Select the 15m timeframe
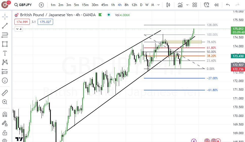The image size is (245, 142). [x=85, y=5]
